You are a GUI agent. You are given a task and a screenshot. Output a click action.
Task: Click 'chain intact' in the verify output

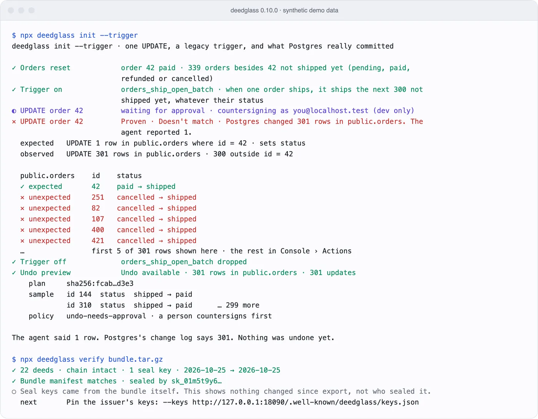pyautogui.click(x=91, y=370)
